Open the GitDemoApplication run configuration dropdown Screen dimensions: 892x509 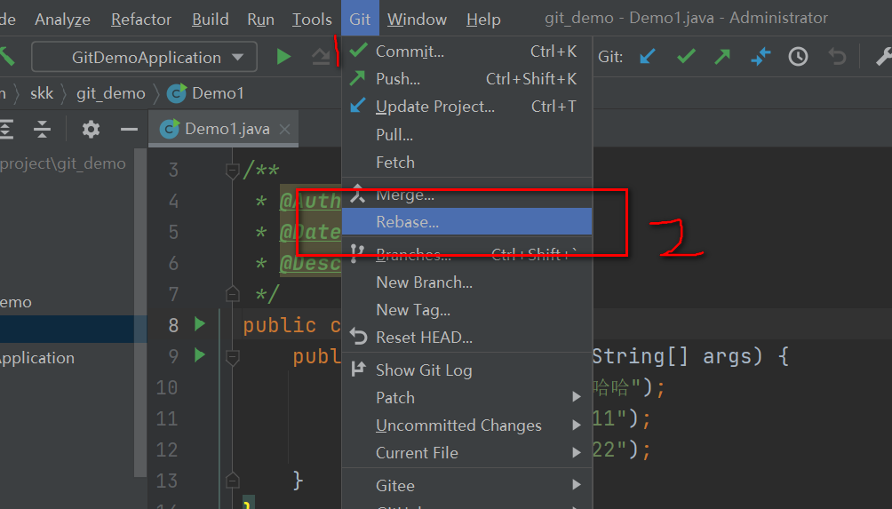[145, 57]
